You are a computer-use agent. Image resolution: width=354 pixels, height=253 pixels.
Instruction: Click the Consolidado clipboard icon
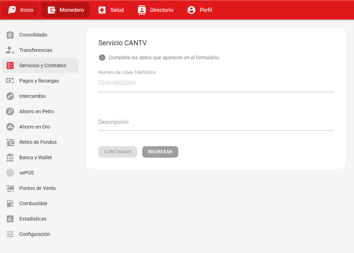pos(10,35)
